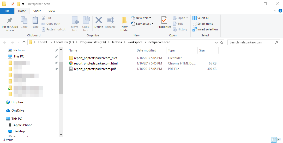283x143 pixels.
Task: Select report_phptestsparkercom.pdf file
Action: click(95, 69)
